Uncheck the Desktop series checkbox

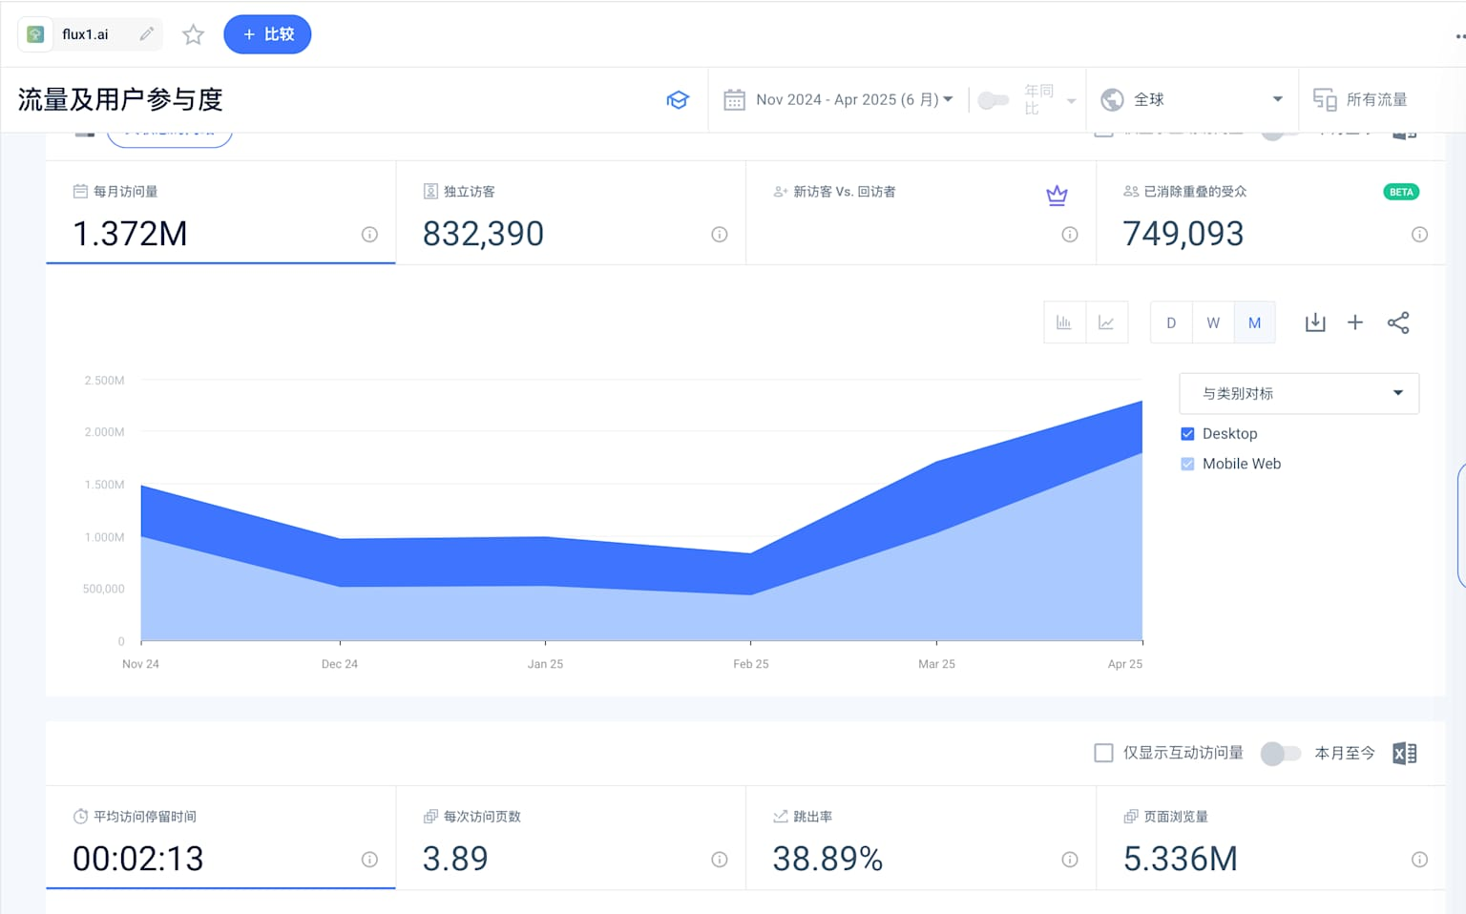(x=1187, y=434)
